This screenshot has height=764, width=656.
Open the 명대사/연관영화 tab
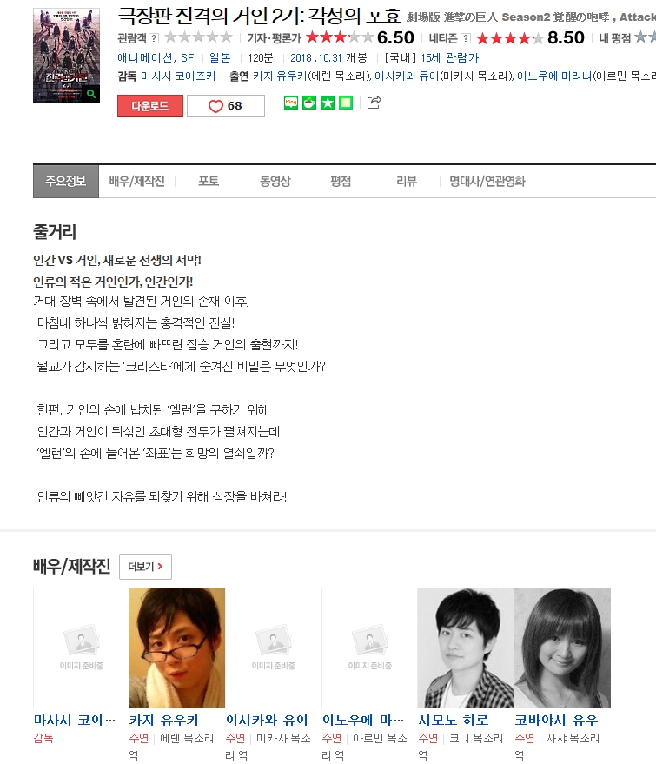point(487,182)
